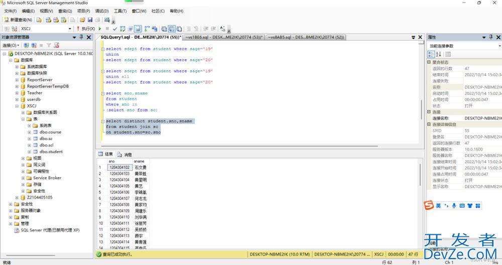Click the Sogou English/Chinese toggle (英)
Viewport: 502px width, 265px height.
click(x=438, y=206)
